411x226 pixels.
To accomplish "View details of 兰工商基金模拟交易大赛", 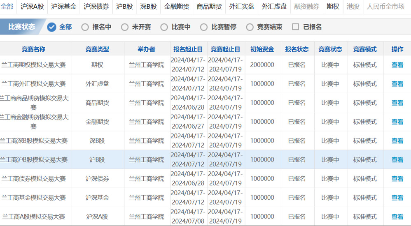I will point(397,198).
